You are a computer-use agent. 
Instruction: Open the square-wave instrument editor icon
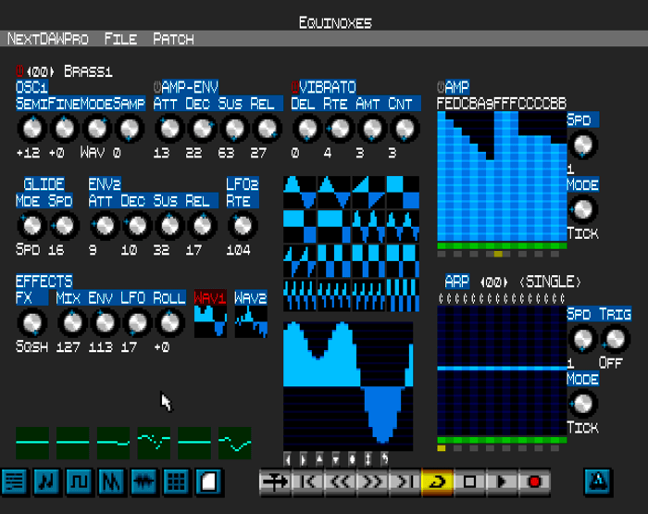(79, 482)
